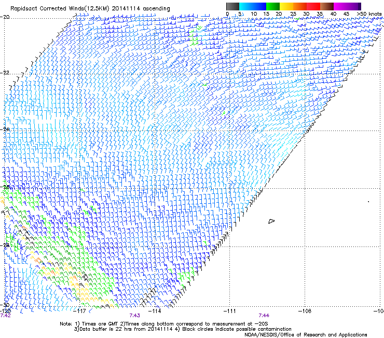The width and height of the screenshot is (384, 338).
Task: Click the cyan 5-10 knots color segment
Action: coord(246,6)
